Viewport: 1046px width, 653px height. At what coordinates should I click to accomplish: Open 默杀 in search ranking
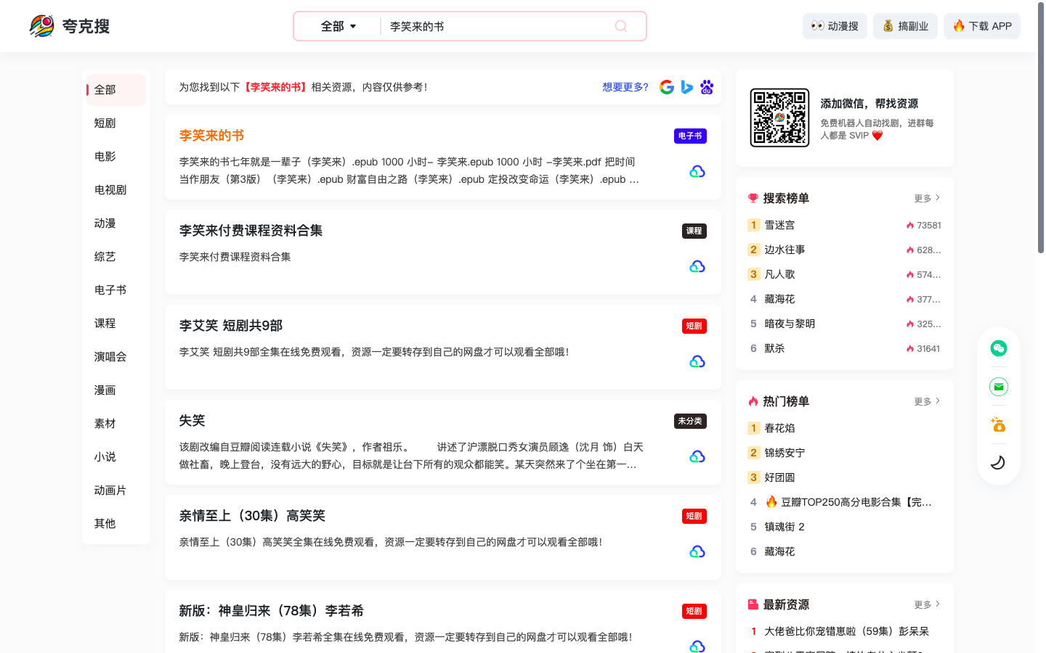(774, 348)
